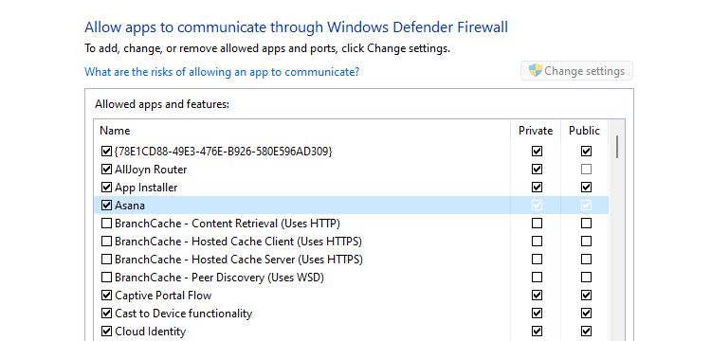Uncheck the {78E1CD88-49E3-476E-B926-580E596AD309} name checkbox
This screenshot has height=341, width=711.
pyautogui.click(x=106, y=151)
